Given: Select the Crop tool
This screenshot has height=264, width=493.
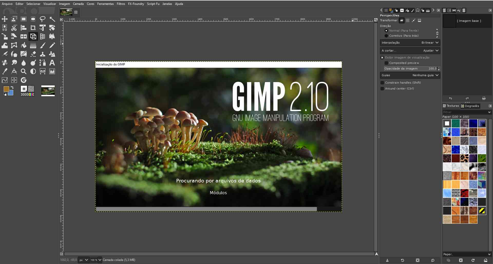Looking at the screenshot, I should (x=33, y=28).
